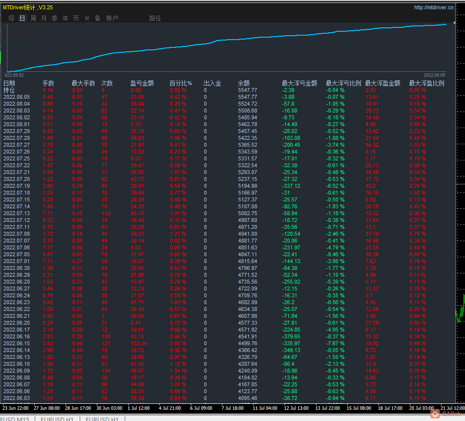465x421 pixels.
Task: Click the 最大浮亏金额 column header
Action: pyautogui.click(x=300, y=83)
